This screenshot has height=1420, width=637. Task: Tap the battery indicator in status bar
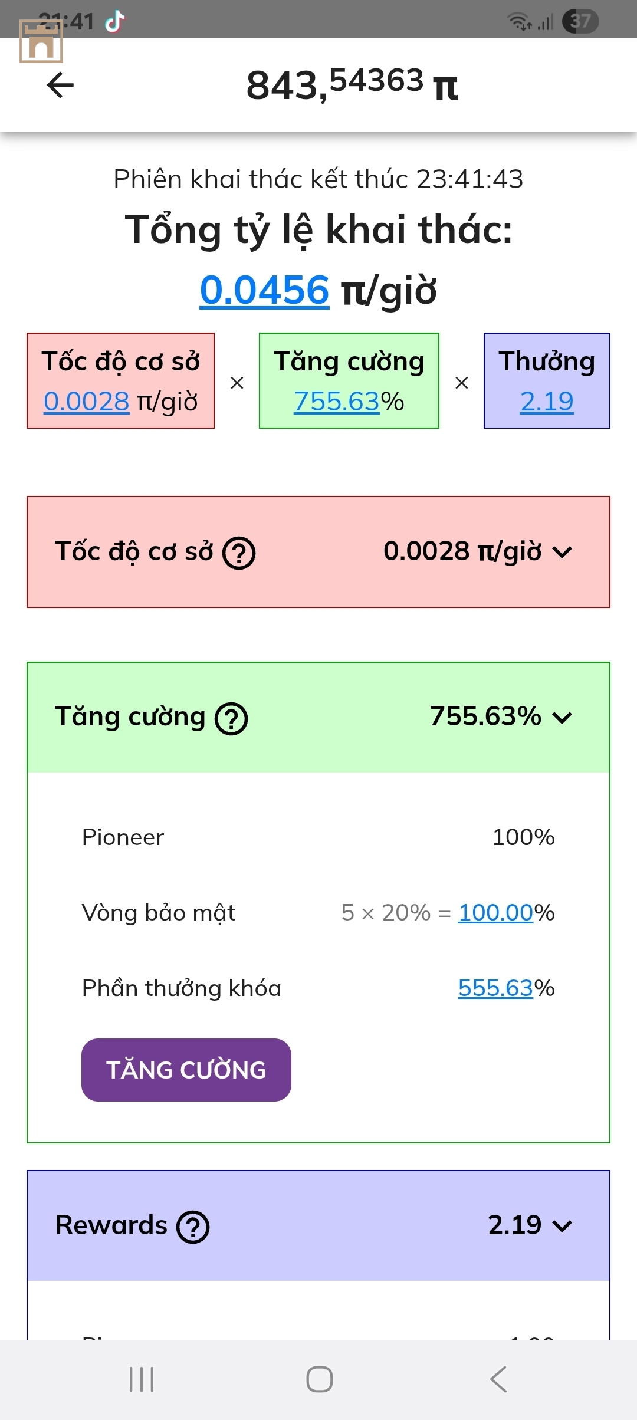coord(580,22)
